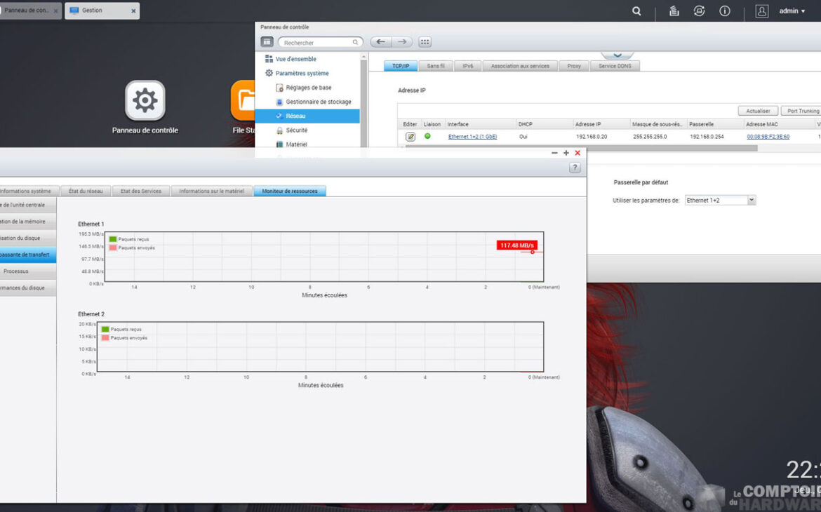
Task: Click the Rechercher search field
Action: click(320, 43)
